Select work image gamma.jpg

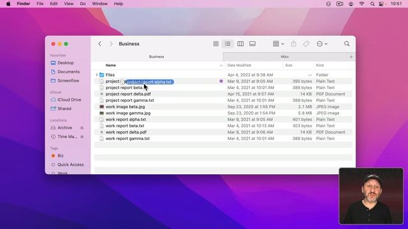(x=223, y=113)
